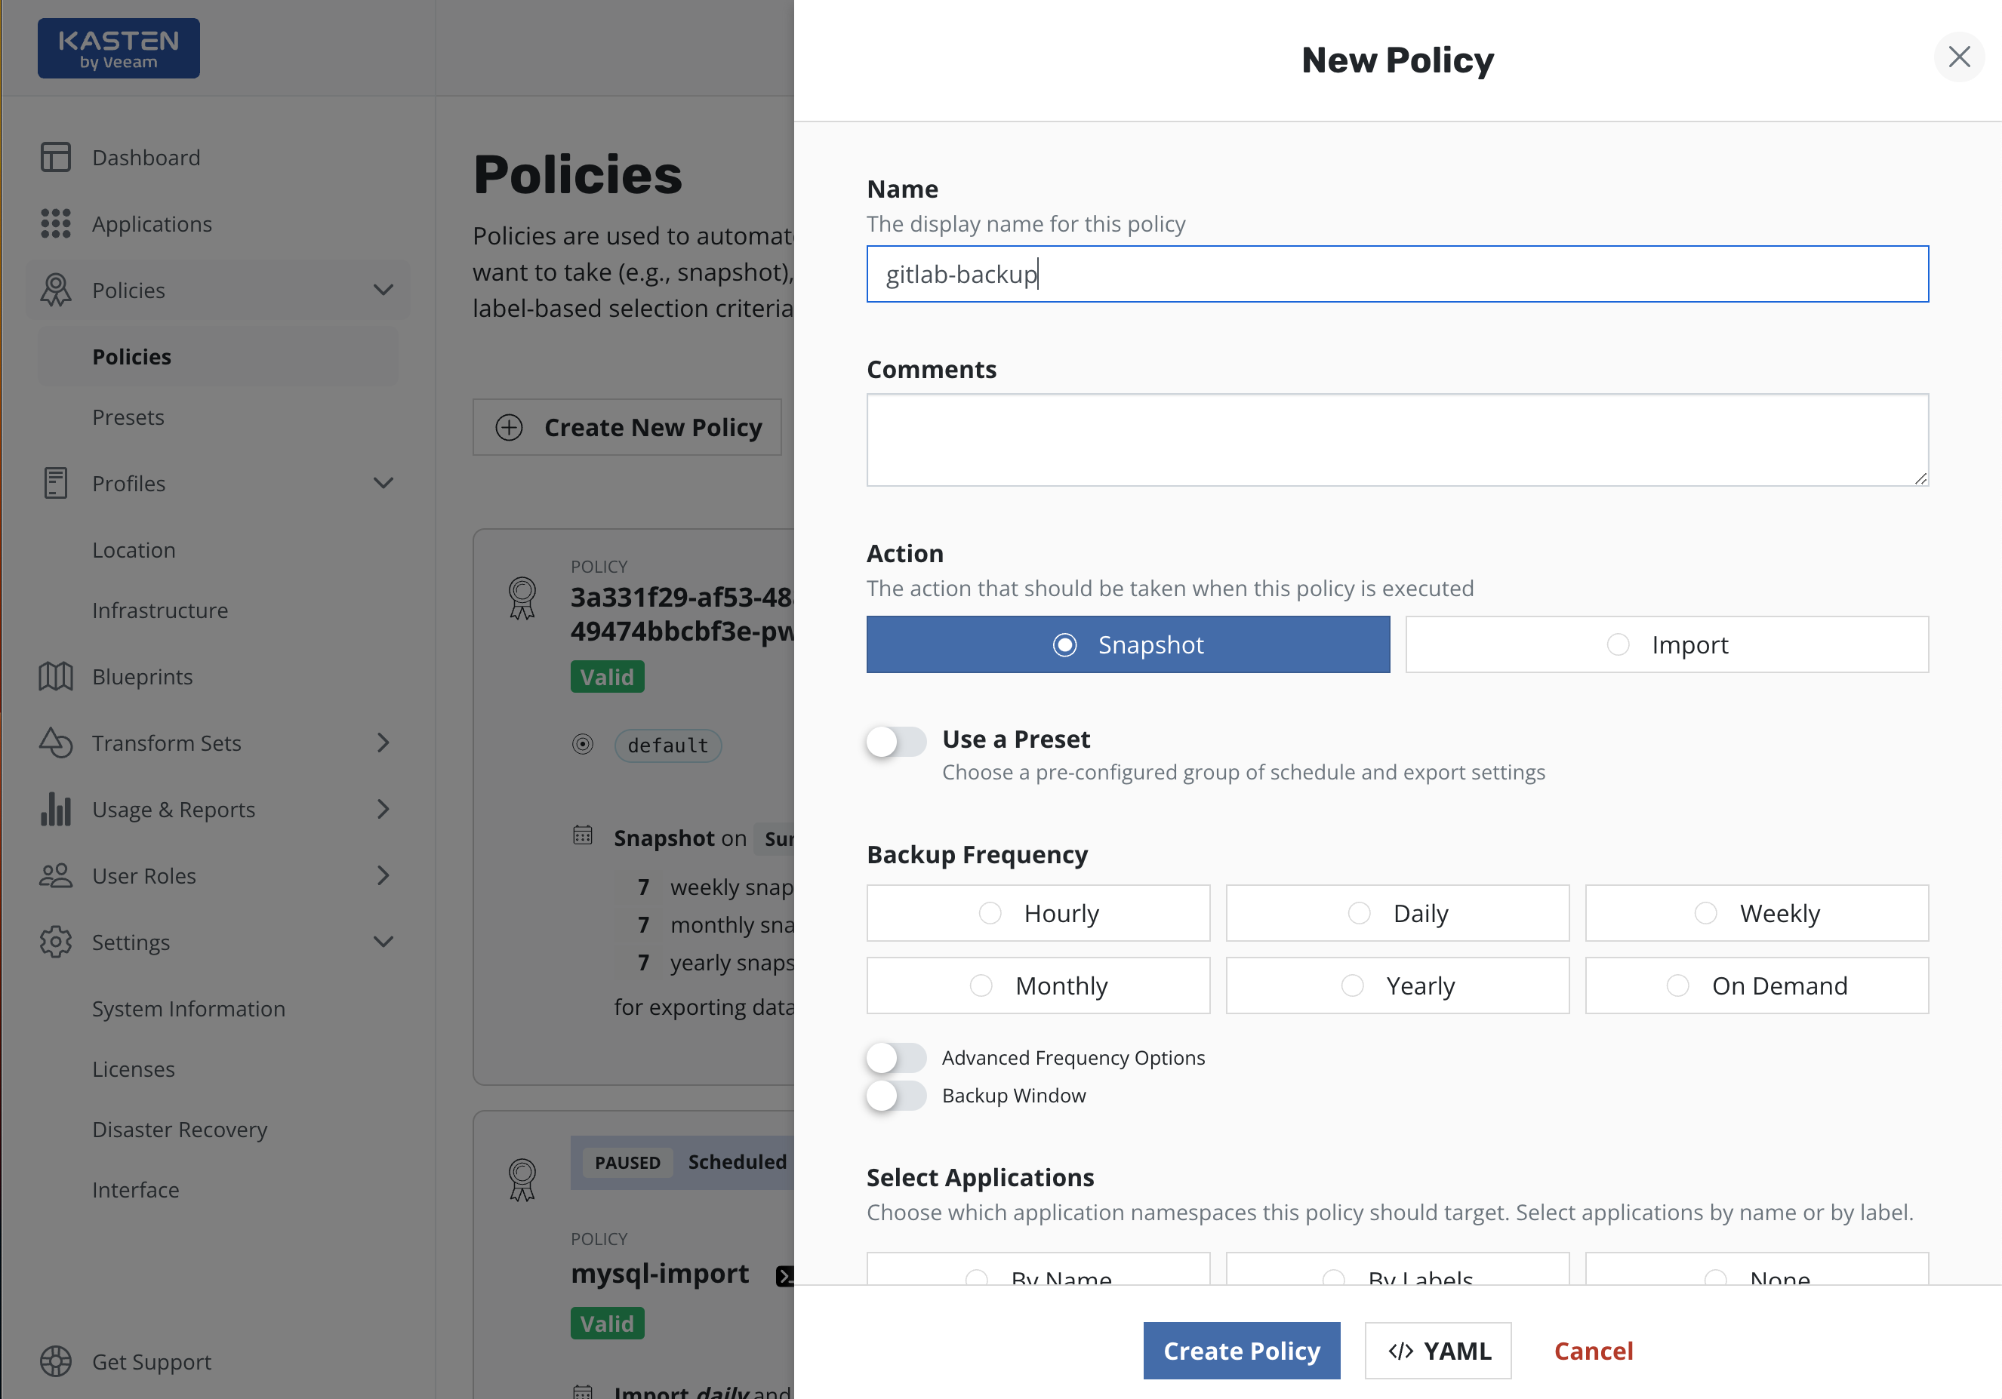Click the Kasten by Veeam logo
The width and height of the screenshot is (2002, 1399).
pos(119,49)
